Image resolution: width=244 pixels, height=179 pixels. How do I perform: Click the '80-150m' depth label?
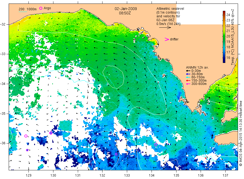(x=198, y=77)
